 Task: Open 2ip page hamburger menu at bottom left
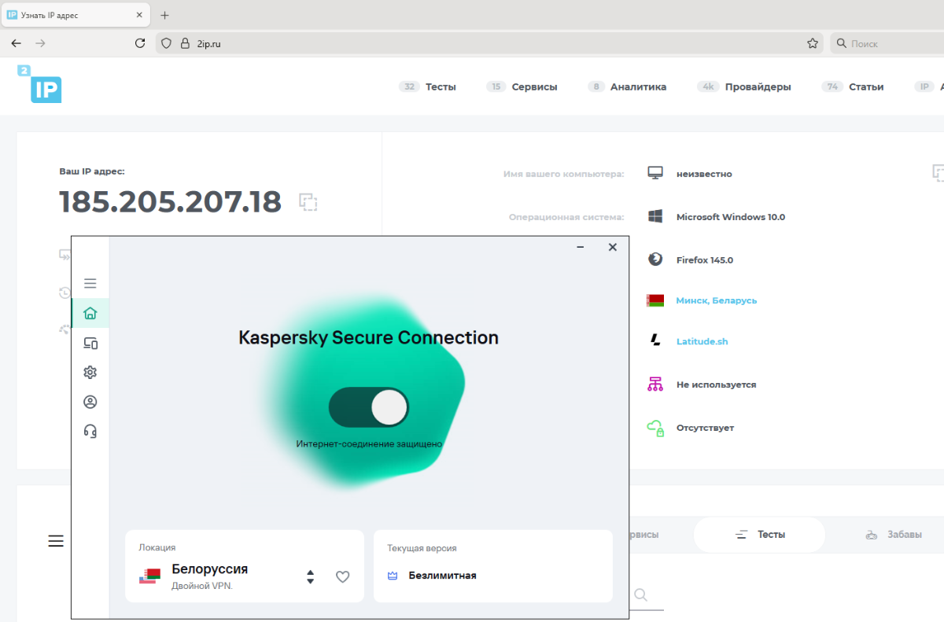[x=56, y=541]
